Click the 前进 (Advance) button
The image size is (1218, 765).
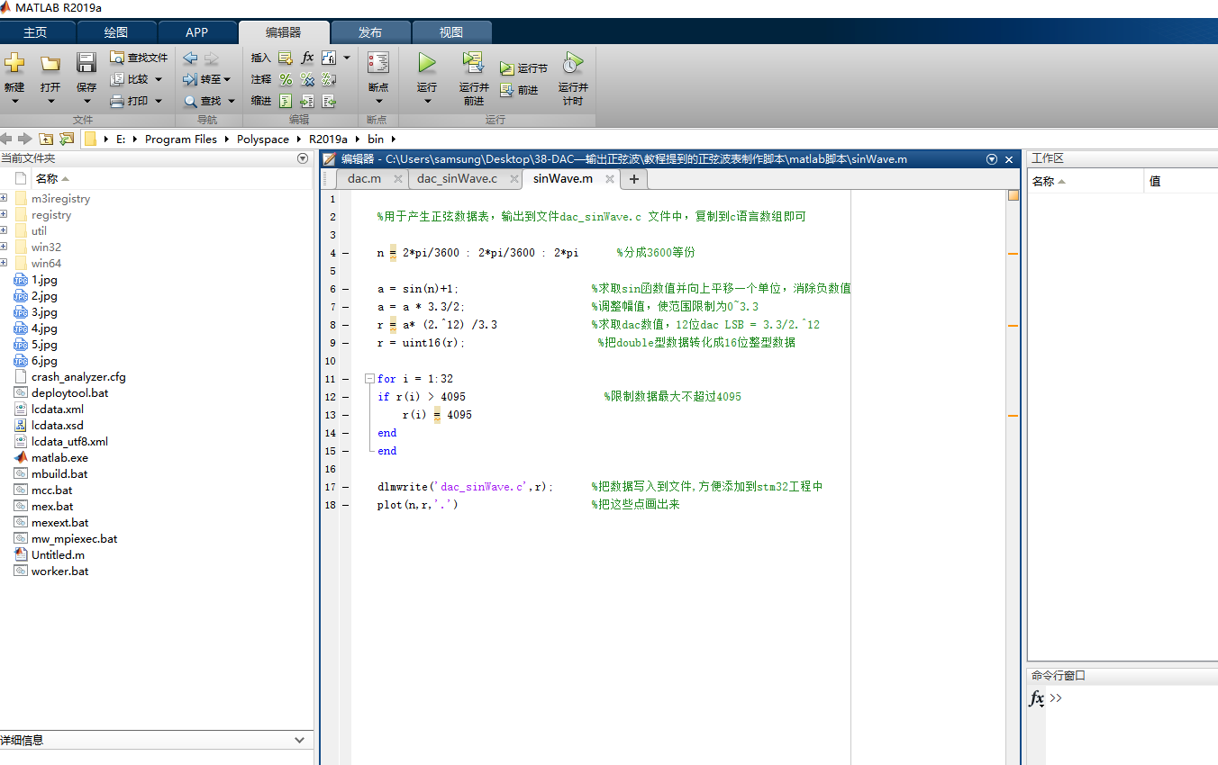coord(519,90)
